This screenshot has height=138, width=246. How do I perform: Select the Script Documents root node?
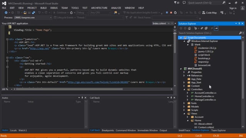[x=210, y=38]
